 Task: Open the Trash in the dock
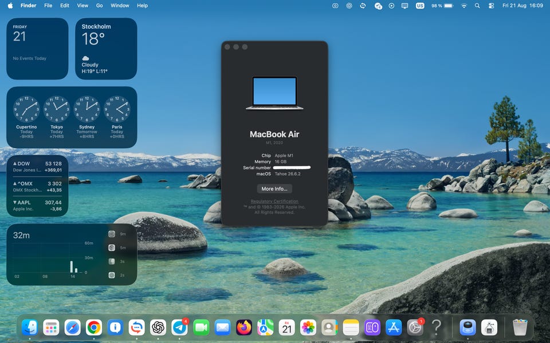coord(520,328)
